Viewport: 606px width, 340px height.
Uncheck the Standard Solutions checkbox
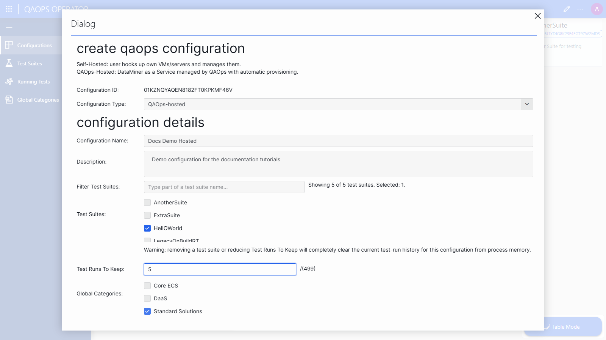[x=147, y=311]
